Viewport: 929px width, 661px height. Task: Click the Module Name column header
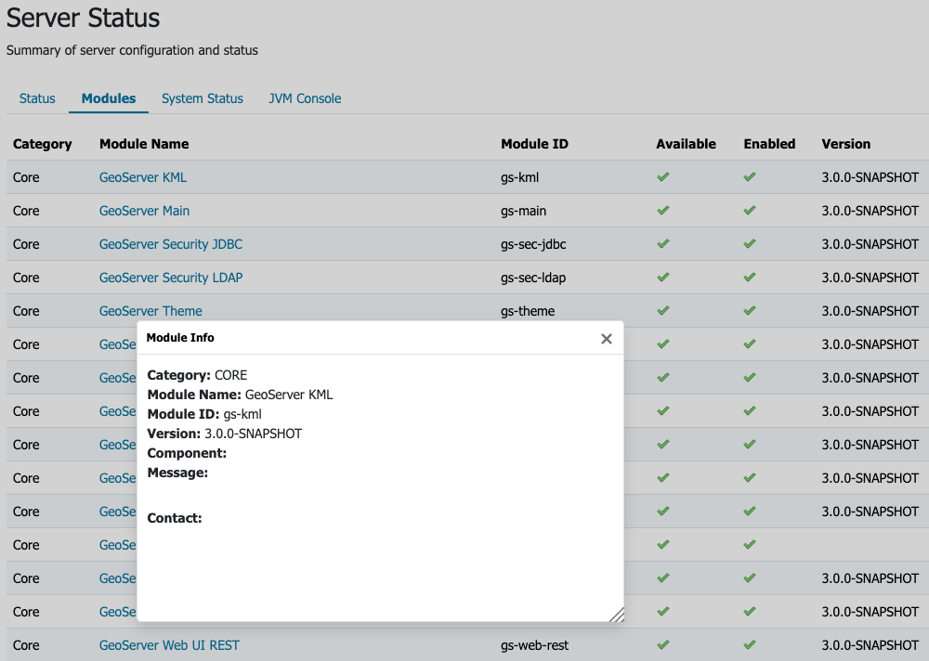click(144, 144)
